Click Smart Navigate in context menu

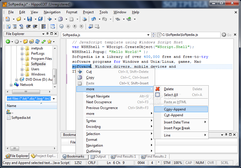click(115, 96)
